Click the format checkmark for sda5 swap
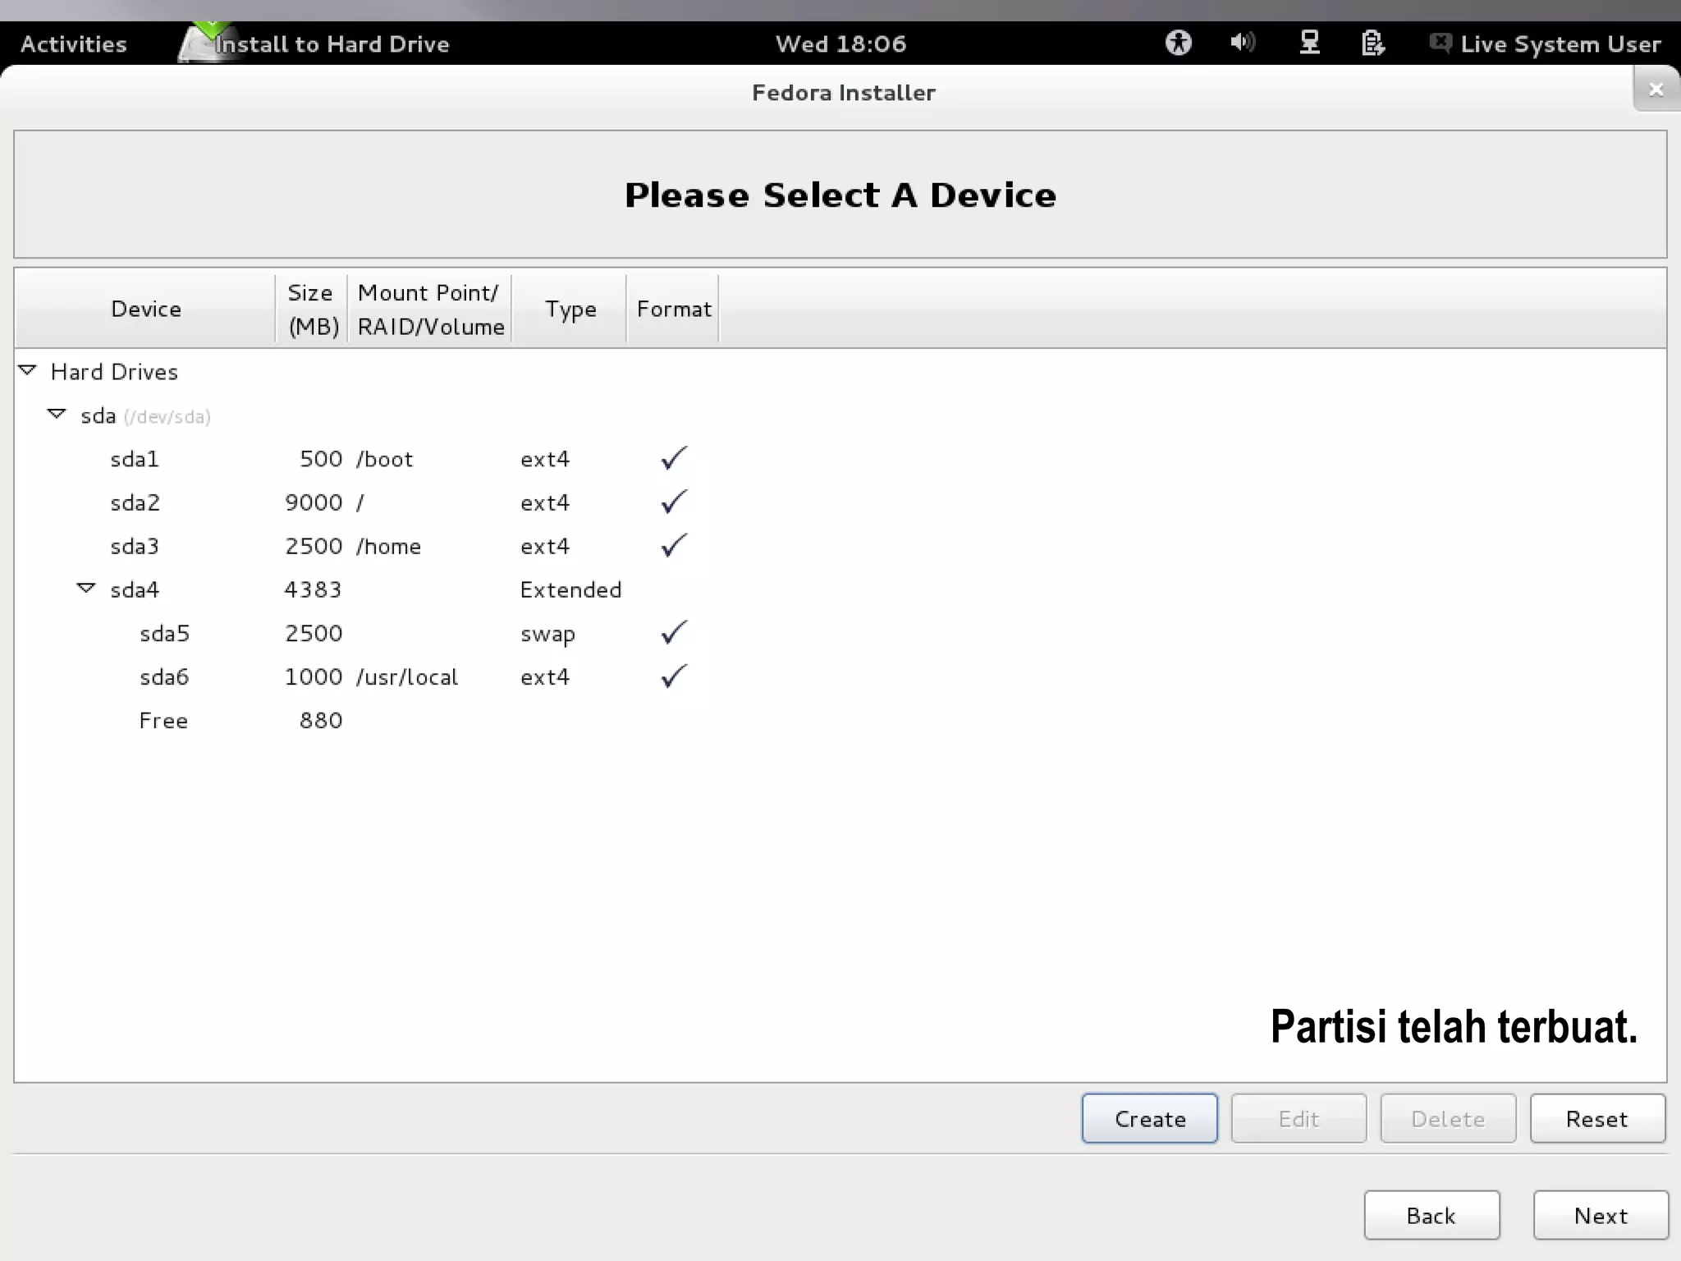This screenshot has width=1681, height=1261. 673,633
